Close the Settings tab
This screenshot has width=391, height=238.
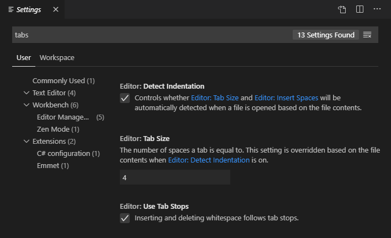55,10
